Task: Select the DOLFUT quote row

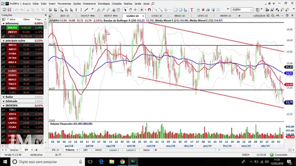Action: click(x=22, y=28)
